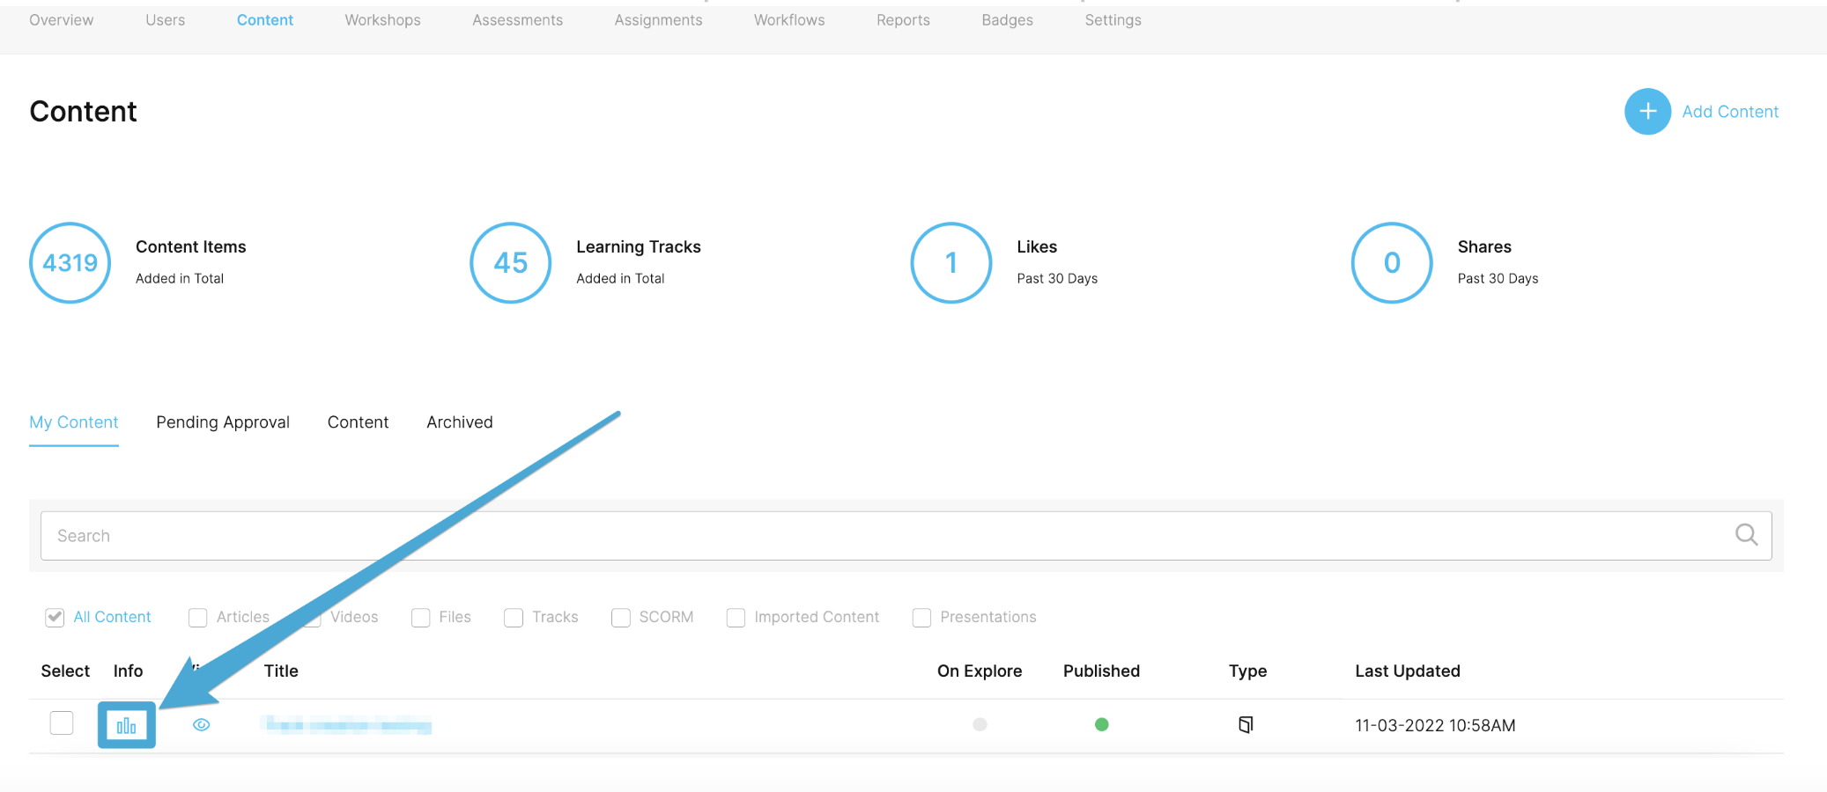Open the bar chart info icon
The width and height of the screenshot is (1827, 792).
click(x=126, y=725)
